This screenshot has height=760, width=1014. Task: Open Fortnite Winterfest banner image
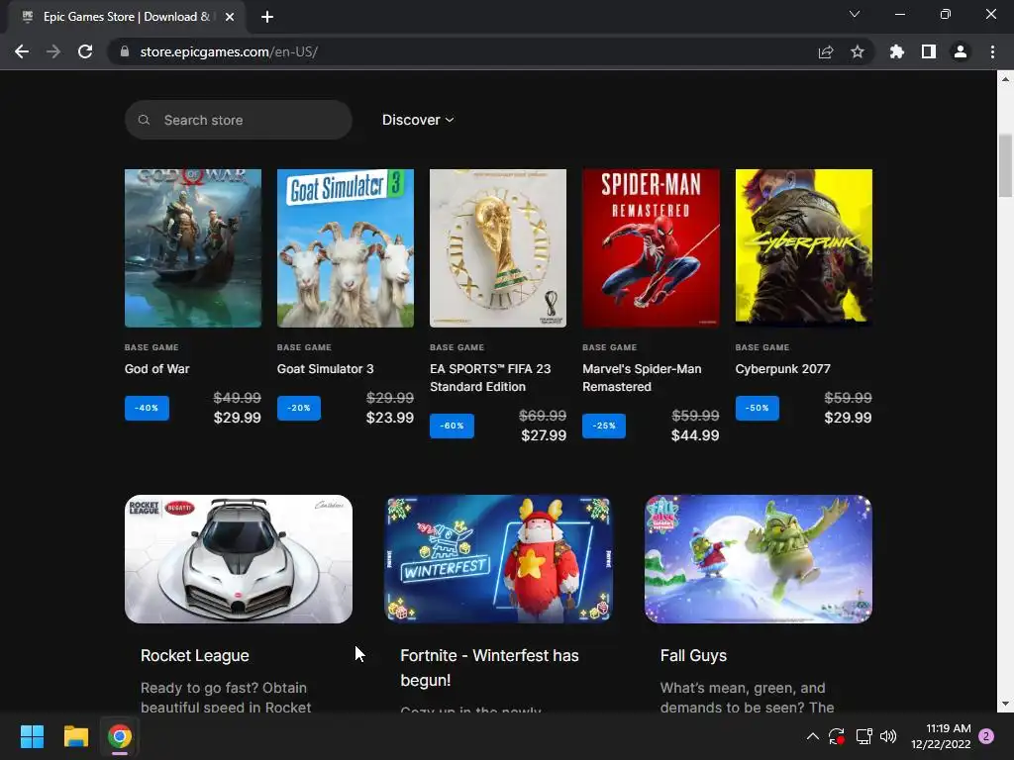[498, 559]
